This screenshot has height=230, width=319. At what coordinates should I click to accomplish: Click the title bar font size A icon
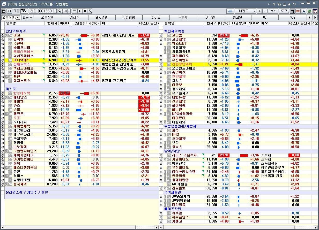click(289, 4)
